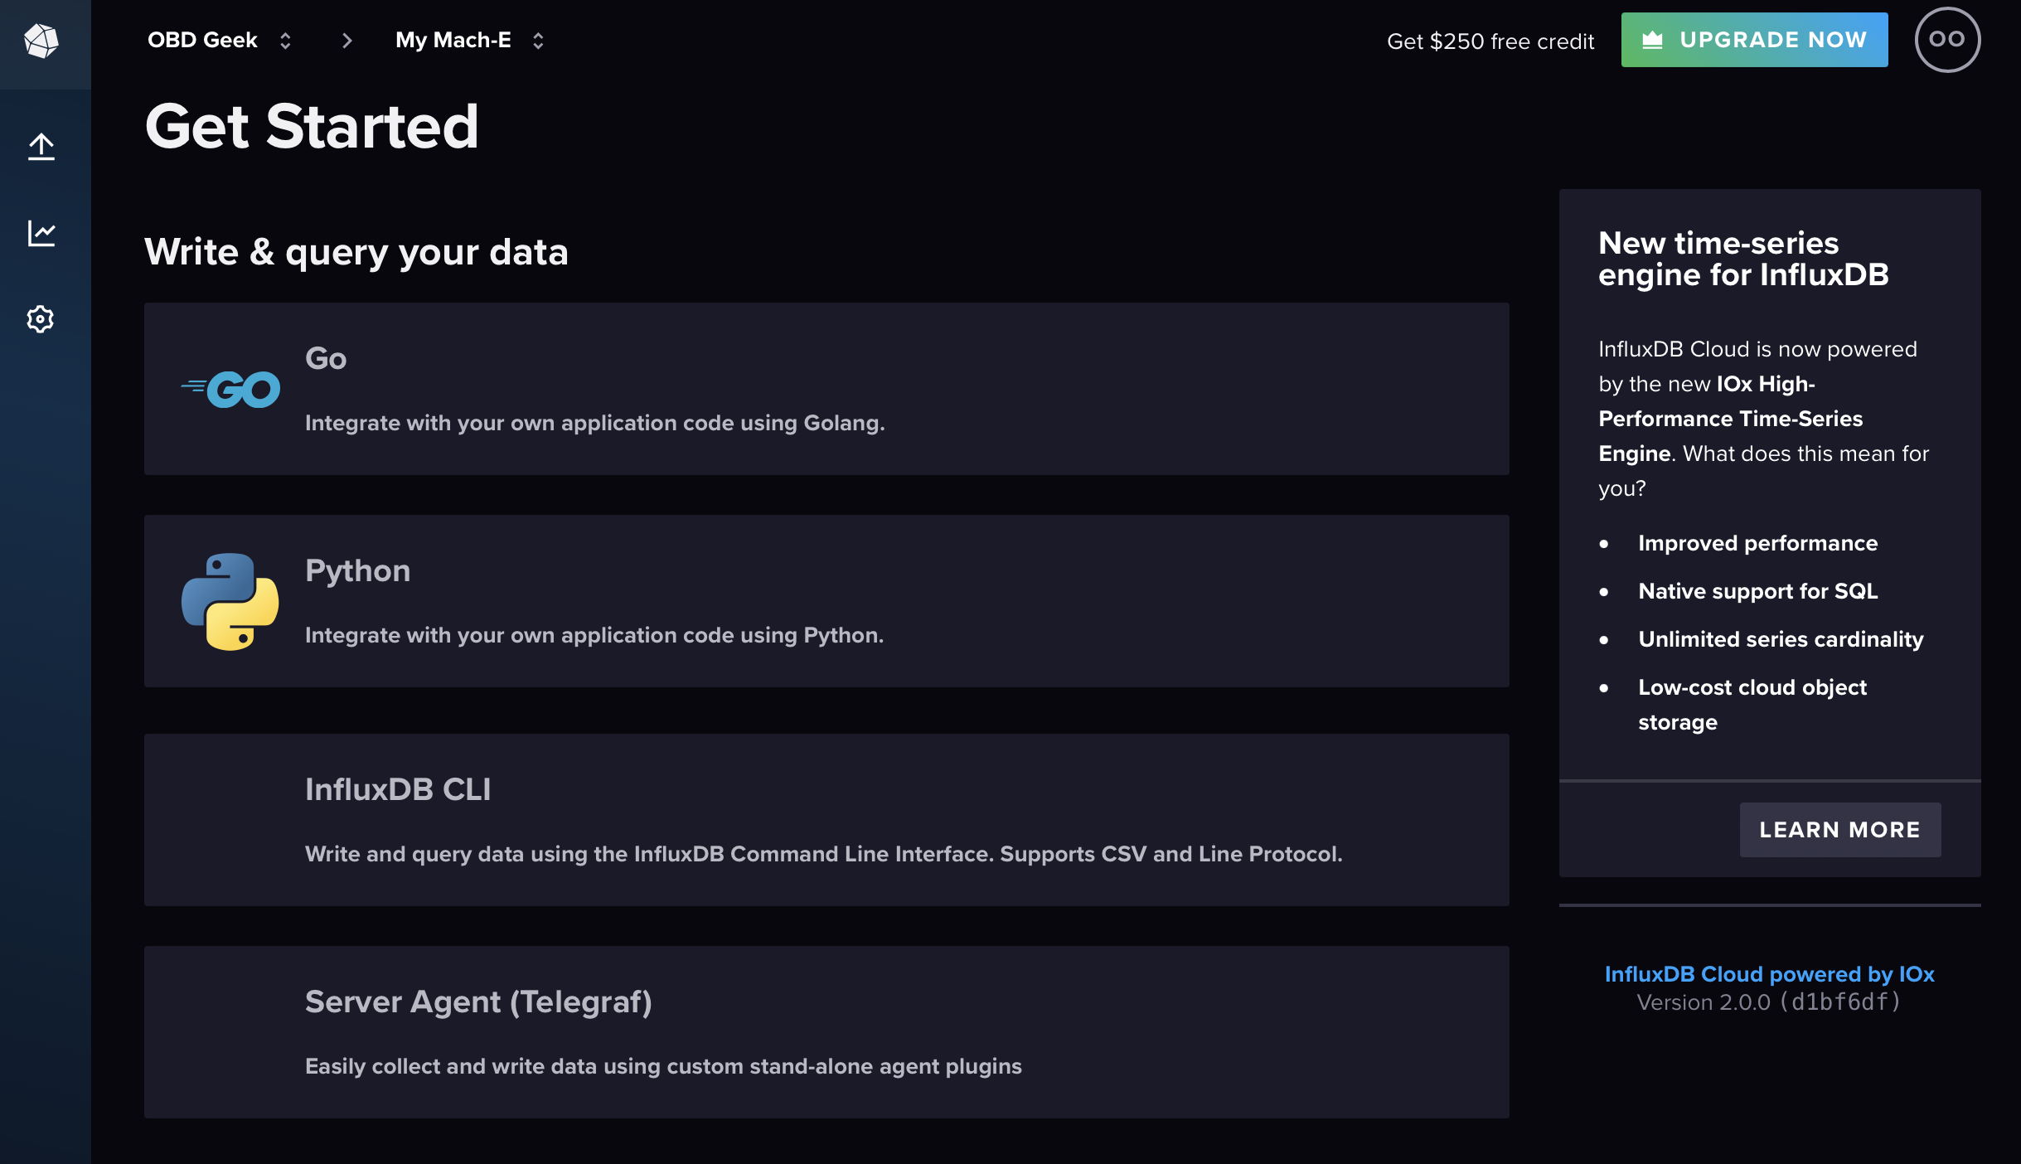Viewport: 2021px width, 1164px height.
Task: Click 'Write & query your data' heading
Action: tap(356, 252)
